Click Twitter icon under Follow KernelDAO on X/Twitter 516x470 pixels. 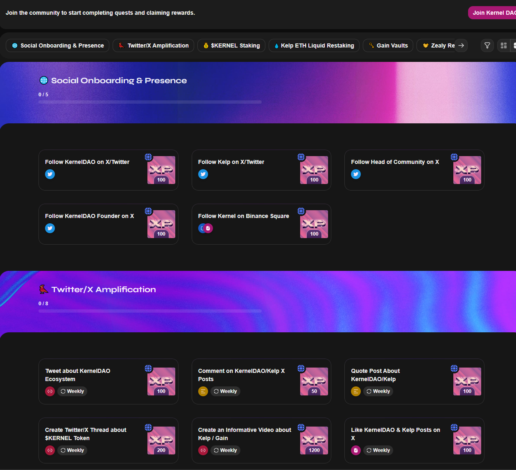(x=50, y=174)
